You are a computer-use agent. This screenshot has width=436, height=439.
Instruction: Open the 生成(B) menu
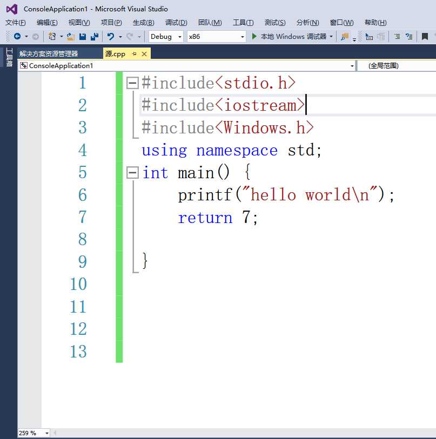click(x=144, y=22)
